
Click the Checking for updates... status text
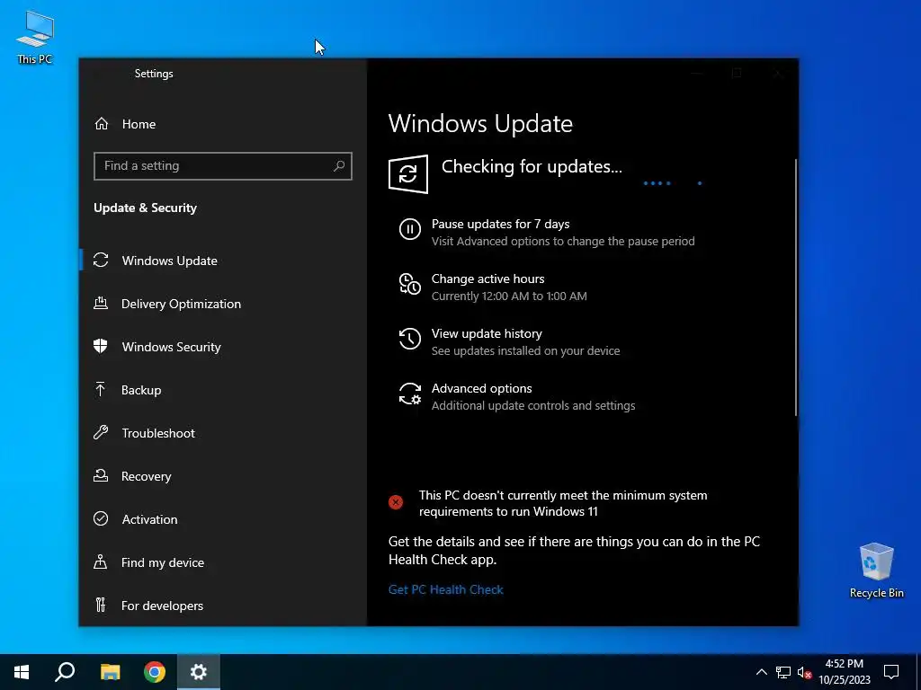[532, 166]
